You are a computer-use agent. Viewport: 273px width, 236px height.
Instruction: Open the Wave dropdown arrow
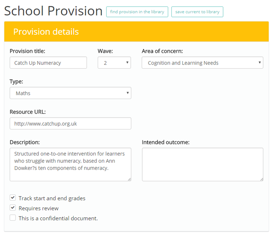pos(128,63)
